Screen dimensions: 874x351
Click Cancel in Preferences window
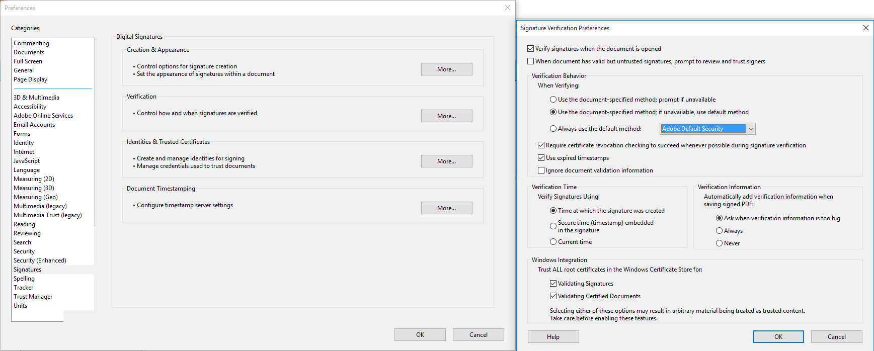point(479,335)
